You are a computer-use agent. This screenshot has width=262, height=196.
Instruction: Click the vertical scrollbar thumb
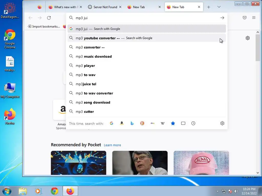pos(258,48)
